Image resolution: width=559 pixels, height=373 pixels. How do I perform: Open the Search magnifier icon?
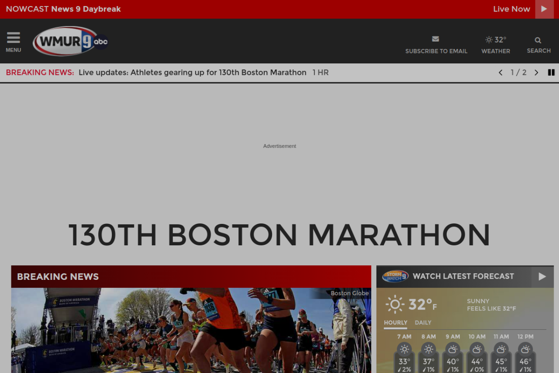pyautogui.click(x=538, y=40)
